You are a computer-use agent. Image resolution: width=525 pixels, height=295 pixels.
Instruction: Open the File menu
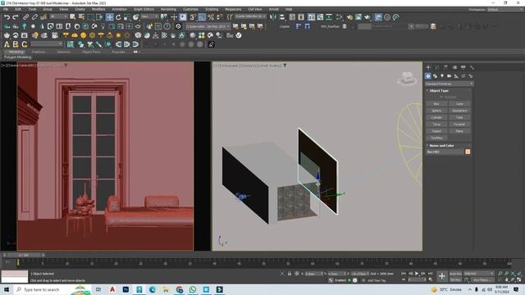[6, 9]
